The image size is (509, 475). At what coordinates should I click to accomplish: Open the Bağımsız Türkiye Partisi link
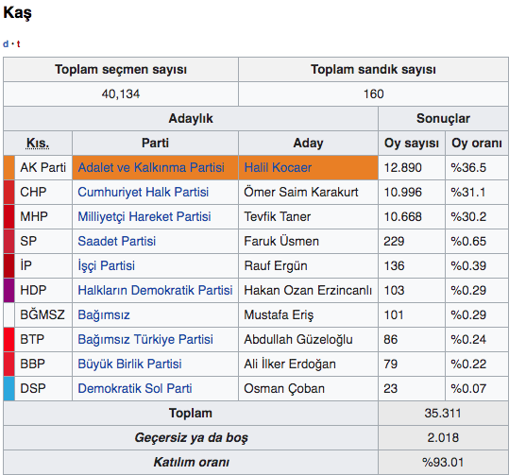pyautogui.click(x=145, y=339)
